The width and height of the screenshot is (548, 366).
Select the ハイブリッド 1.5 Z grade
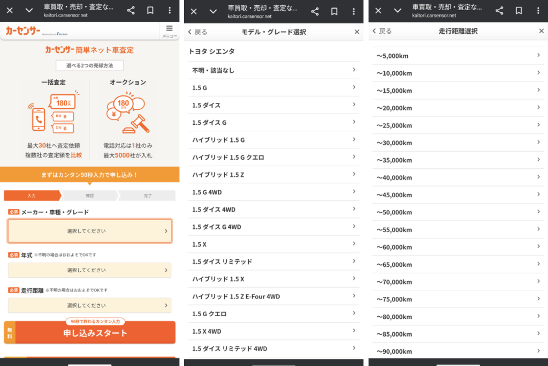(273, 175)
